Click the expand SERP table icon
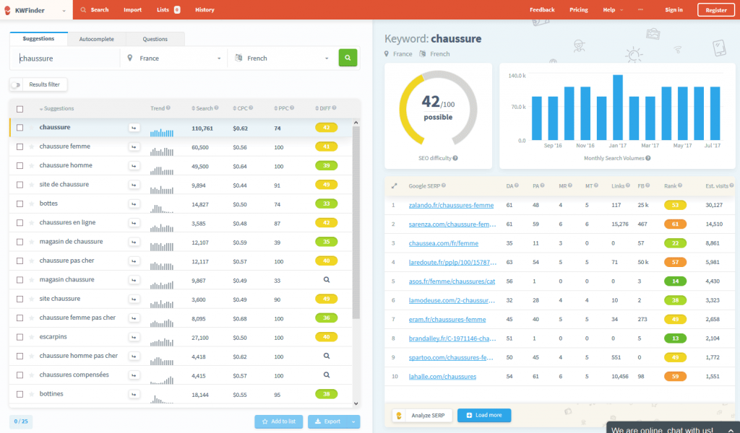 click(394, 186)
